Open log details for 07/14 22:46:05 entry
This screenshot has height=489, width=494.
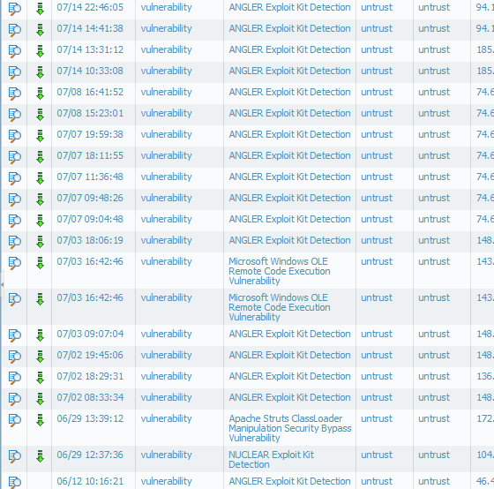pyautogui.click(x=14, y=9)
